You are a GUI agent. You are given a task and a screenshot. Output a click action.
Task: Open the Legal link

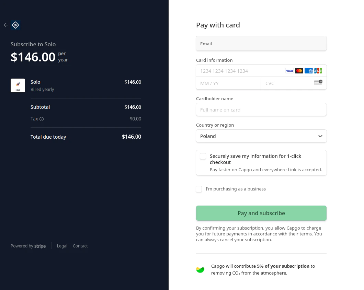click(x=62, y=246)
